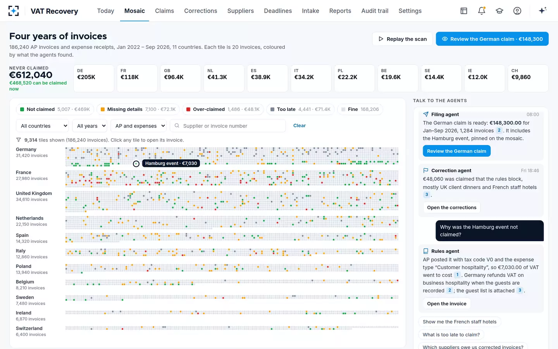The width and height of the screenshot is (558, 349).
Task: Click the Supplier or invoice number field
Action: [x=228, y=126]
